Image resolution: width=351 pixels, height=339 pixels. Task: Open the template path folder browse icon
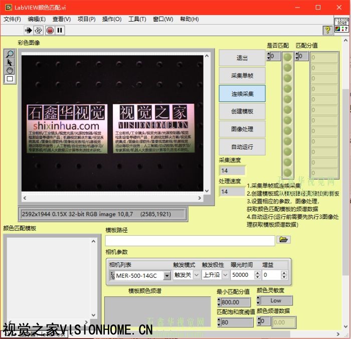click(284, 240)
